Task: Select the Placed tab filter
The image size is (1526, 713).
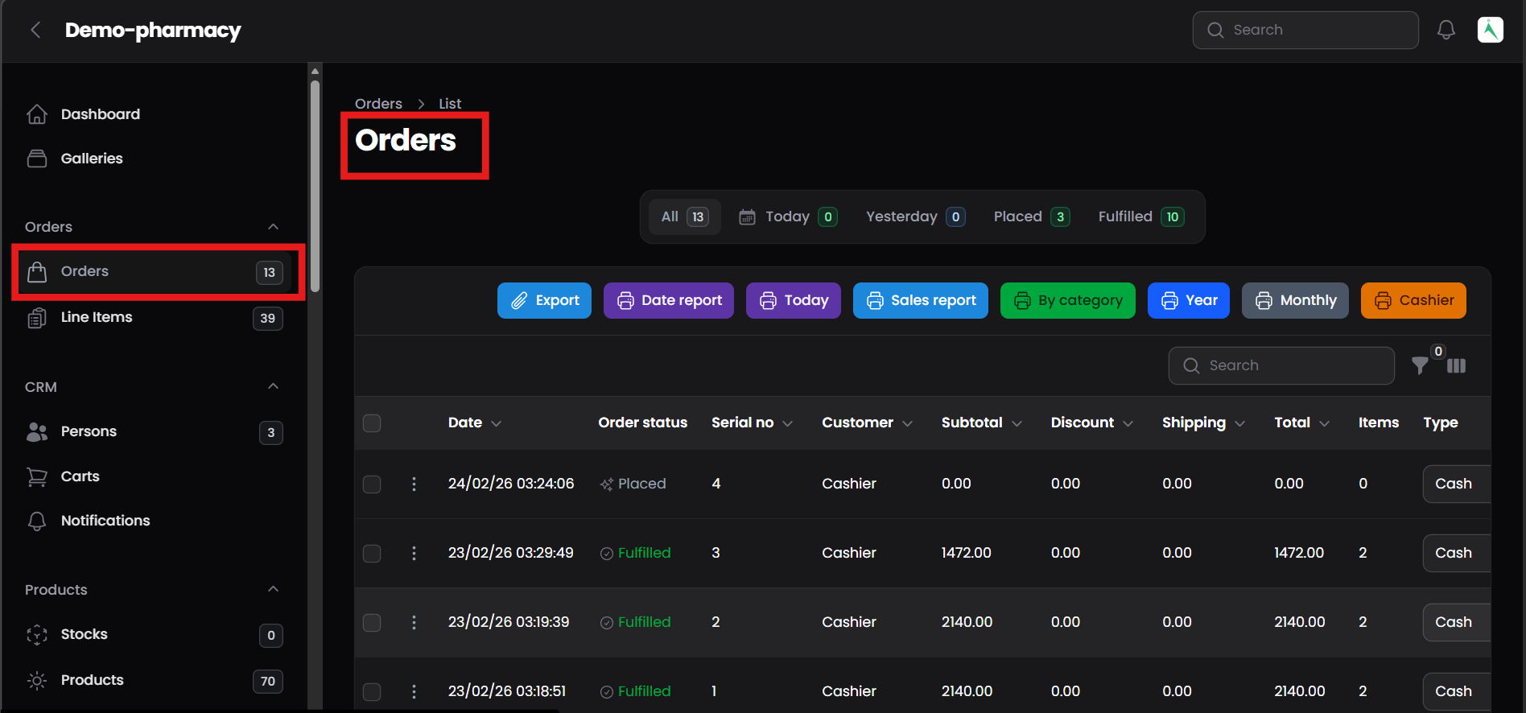Action: coord(1030,216)
